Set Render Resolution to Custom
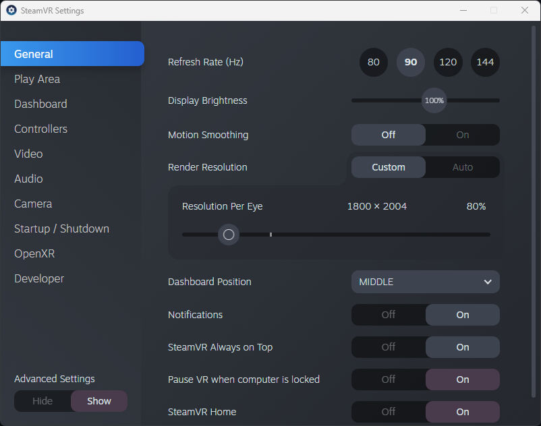541x426 pixels. pos(389,167)
